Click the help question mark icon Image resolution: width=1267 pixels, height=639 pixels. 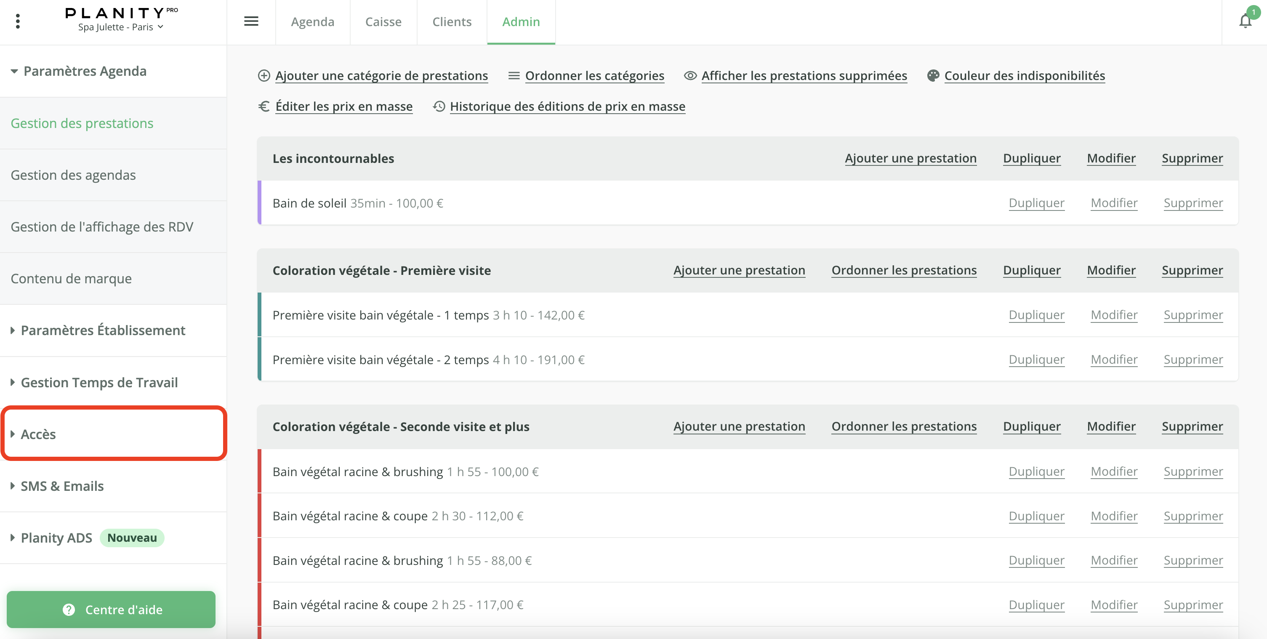tap(69, 610)
